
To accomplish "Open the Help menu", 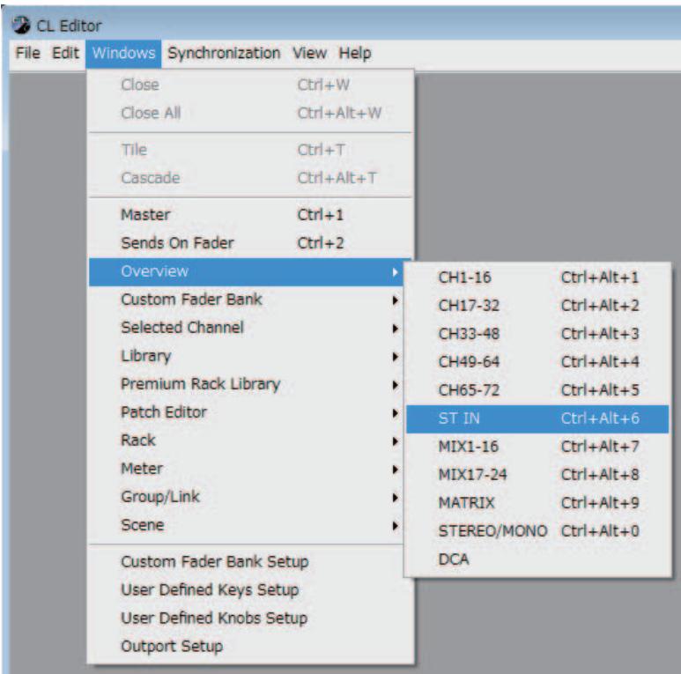I will click(x=355, y=54).
